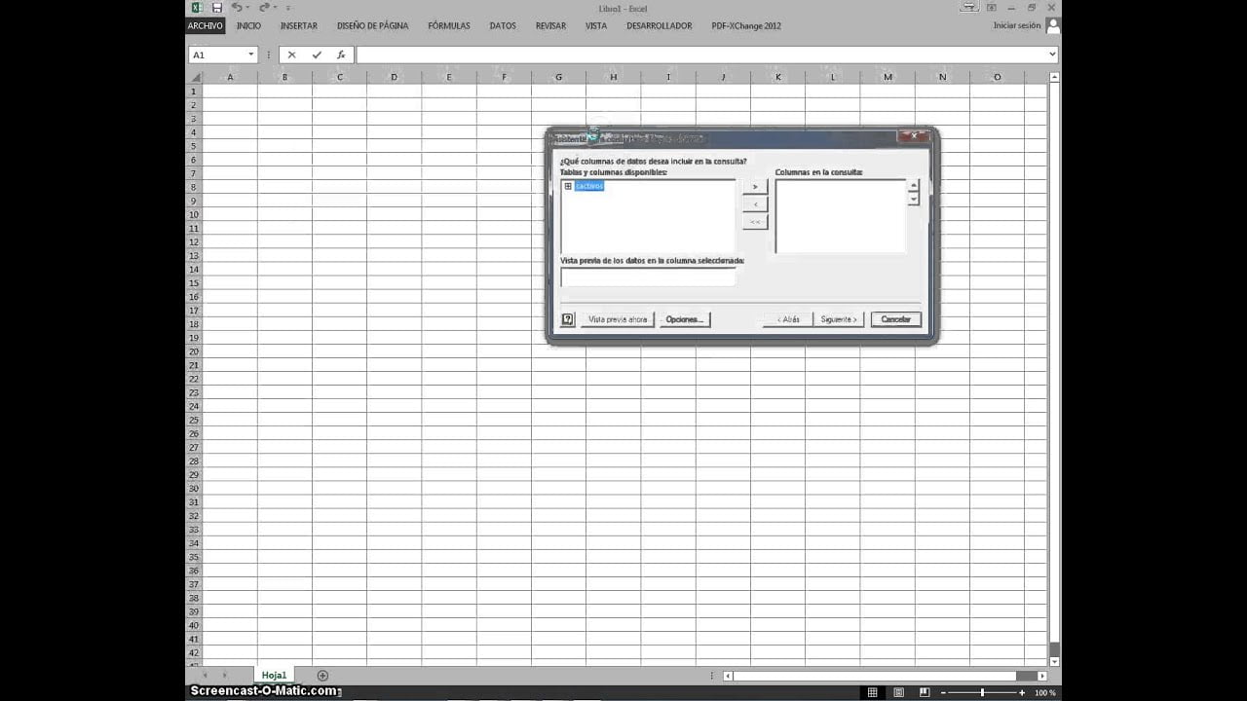Open the Name Box dropdown arrow
Screen dimensions: 1247x701
pyautogui.click(x=250, y=55)
